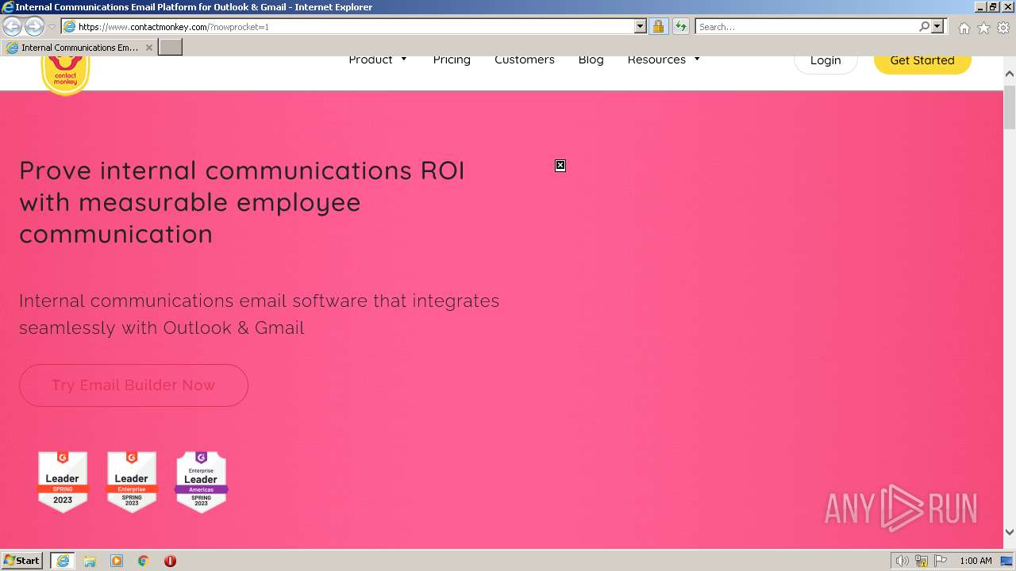Click the volume speaker tray icon
This screenshot has height=571, width=1016.
tap(902, 561)
